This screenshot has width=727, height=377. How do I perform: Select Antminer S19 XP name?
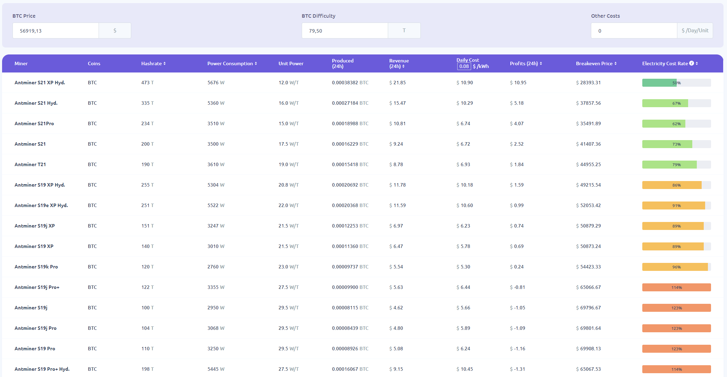coord(34,246)
